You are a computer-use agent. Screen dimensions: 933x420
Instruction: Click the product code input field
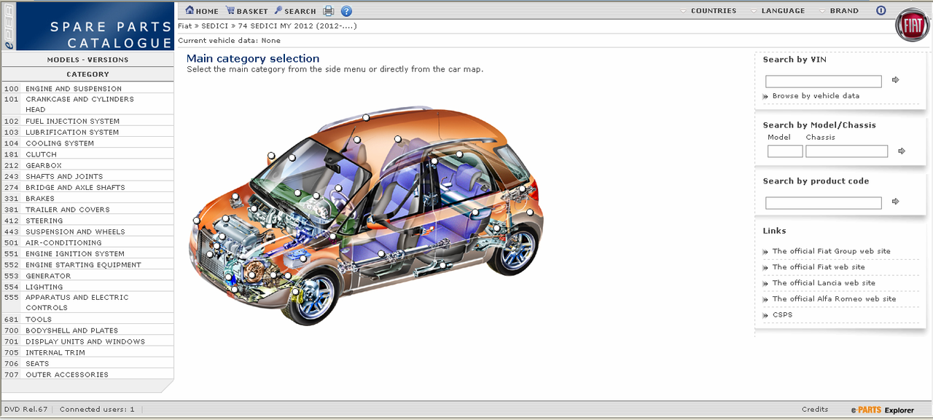[x=824, y=203]
